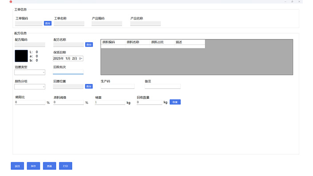Click the 返回 button at the bottom
313x176 pixels.
[x=17, y=166]
